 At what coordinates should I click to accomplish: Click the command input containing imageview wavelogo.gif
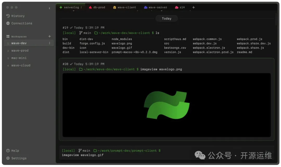point(83,155)
